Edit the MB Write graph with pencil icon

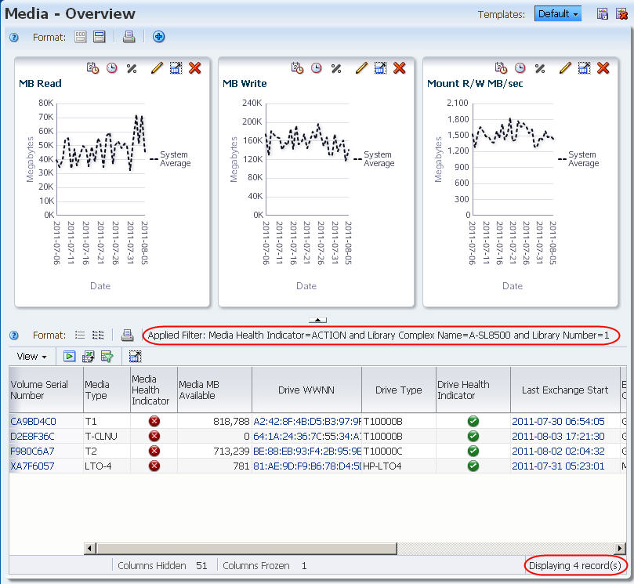coord(361,68)
